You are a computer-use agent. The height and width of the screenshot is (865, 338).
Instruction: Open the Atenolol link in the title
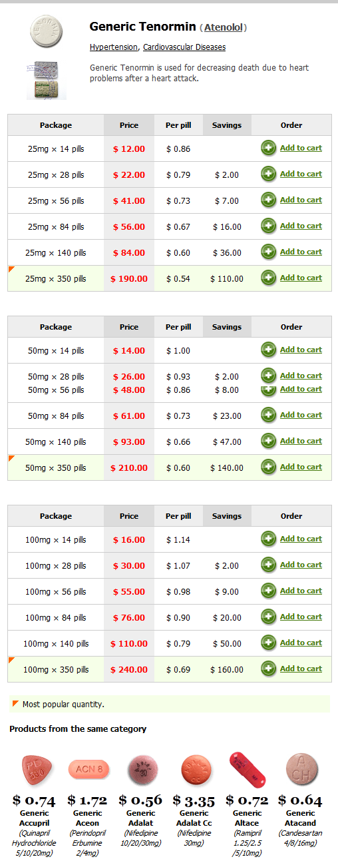tap(225, 27)
